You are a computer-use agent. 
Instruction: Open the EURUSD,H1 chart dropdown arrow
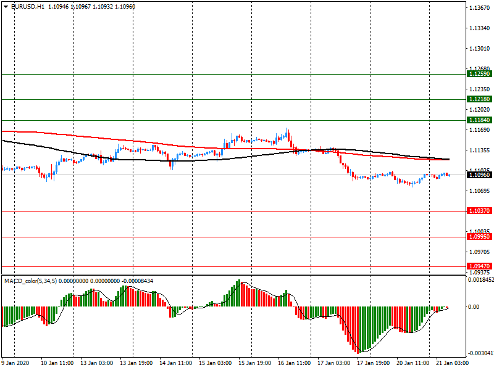6,7
